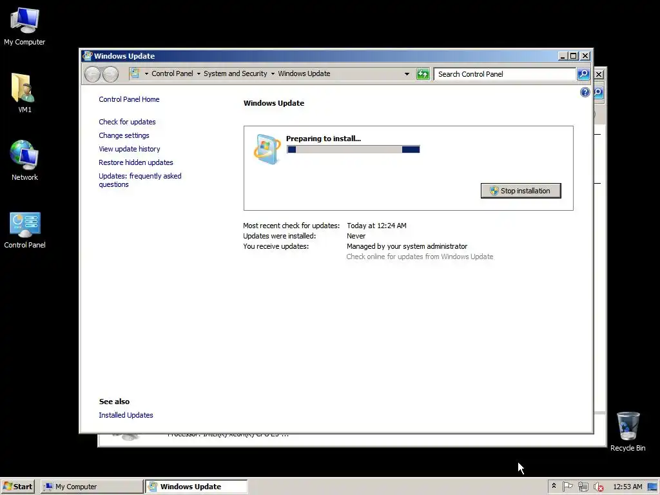Show hidden tray icons arrow

(x=554, y=486)
